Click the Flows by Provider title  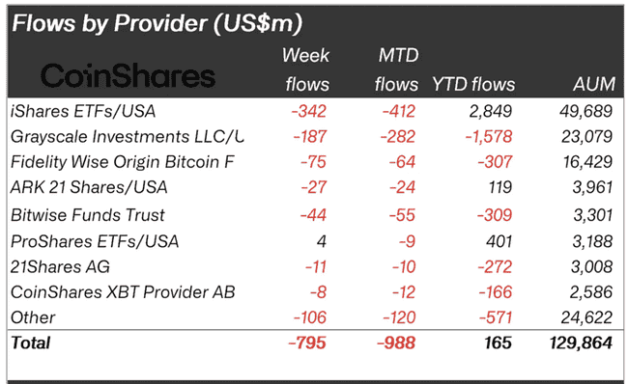coord(157,23)
